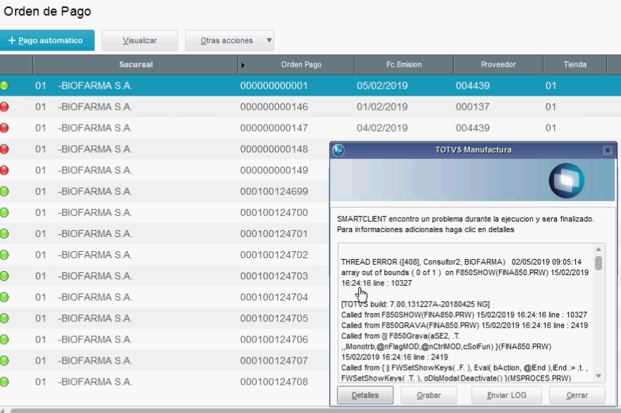Click green status icon of order 000100124701

4,234
